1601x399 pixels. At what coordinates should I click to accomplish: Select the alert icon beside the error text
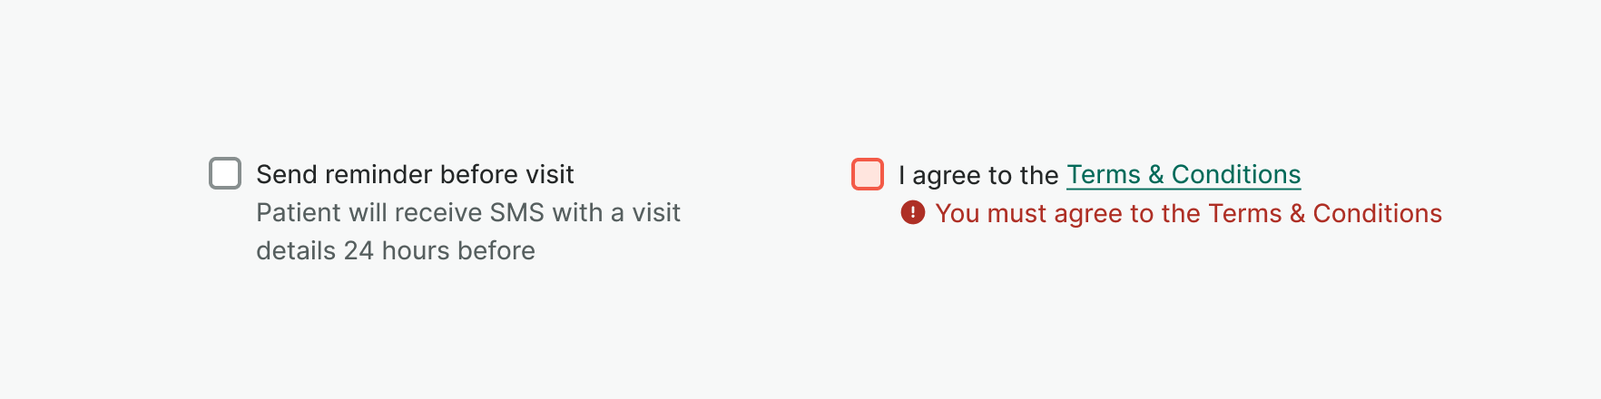click(x=912, y=213)
